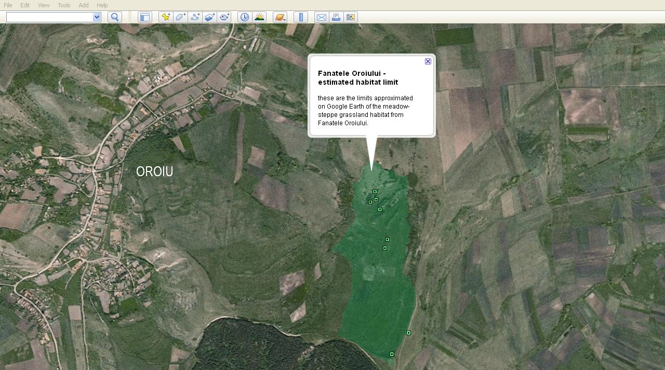The image size is (665, 370).
Task: Click the Email envelope icon
Action: click(x=322, y=17)
